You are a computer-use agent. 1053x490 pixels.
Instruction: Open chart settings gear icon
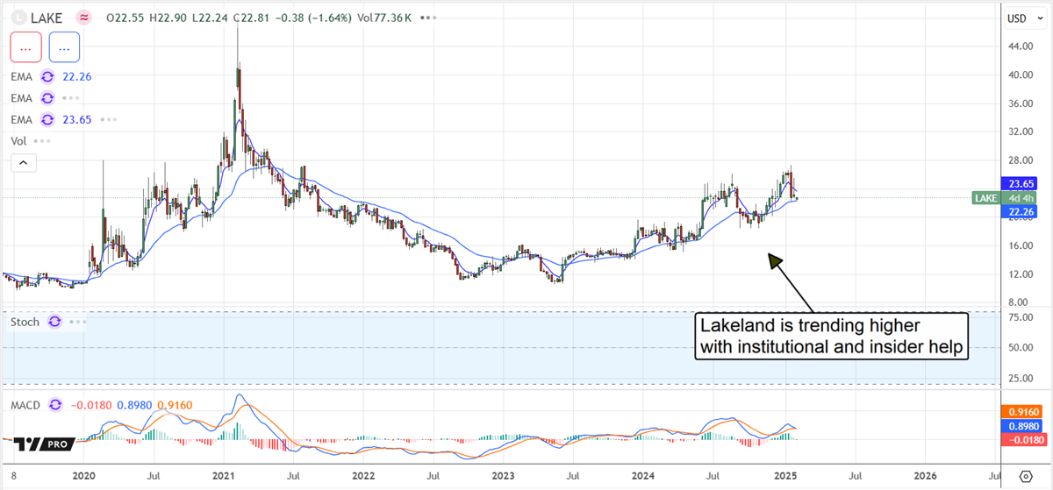tap(1026, 476)
